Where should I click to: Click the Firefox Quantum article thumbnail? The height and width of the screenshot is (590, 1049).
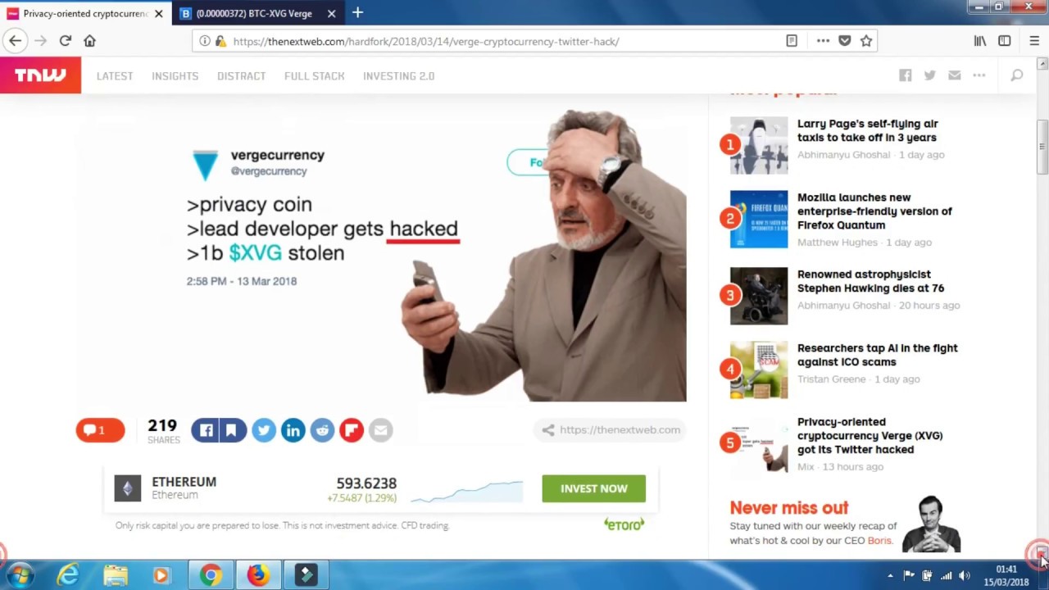tap(759, 220)
